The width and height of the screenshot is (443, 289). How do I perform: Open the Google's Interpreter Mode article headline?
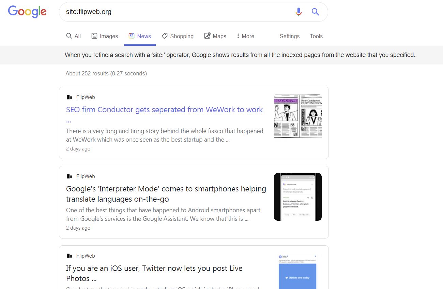(x=166, y=194)
